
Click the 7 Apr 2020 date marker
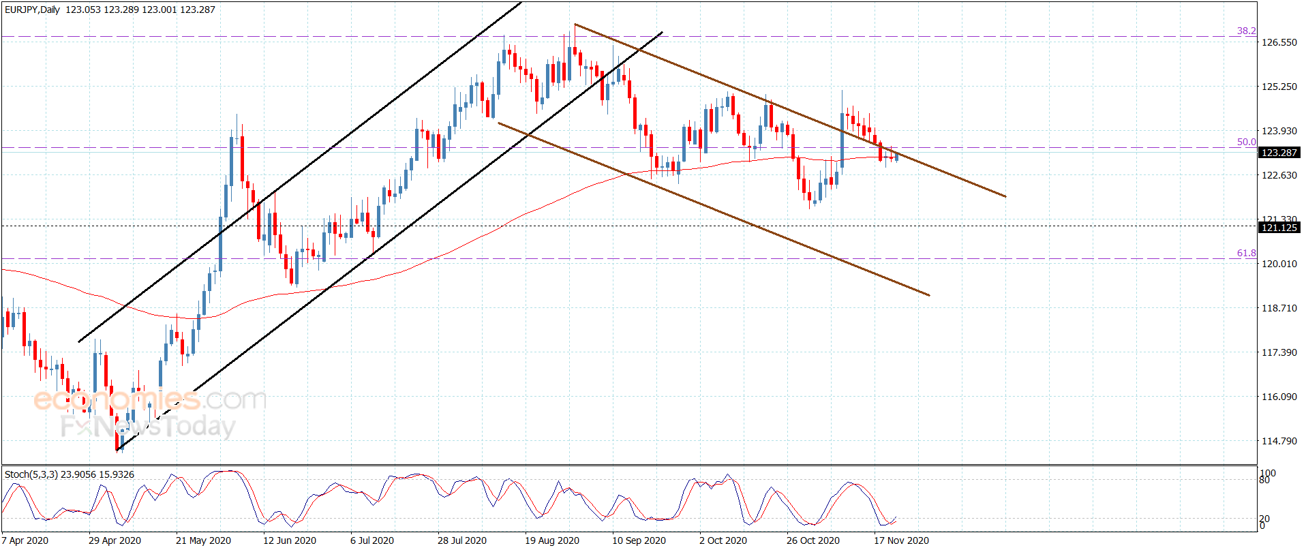tap(25, 540)
